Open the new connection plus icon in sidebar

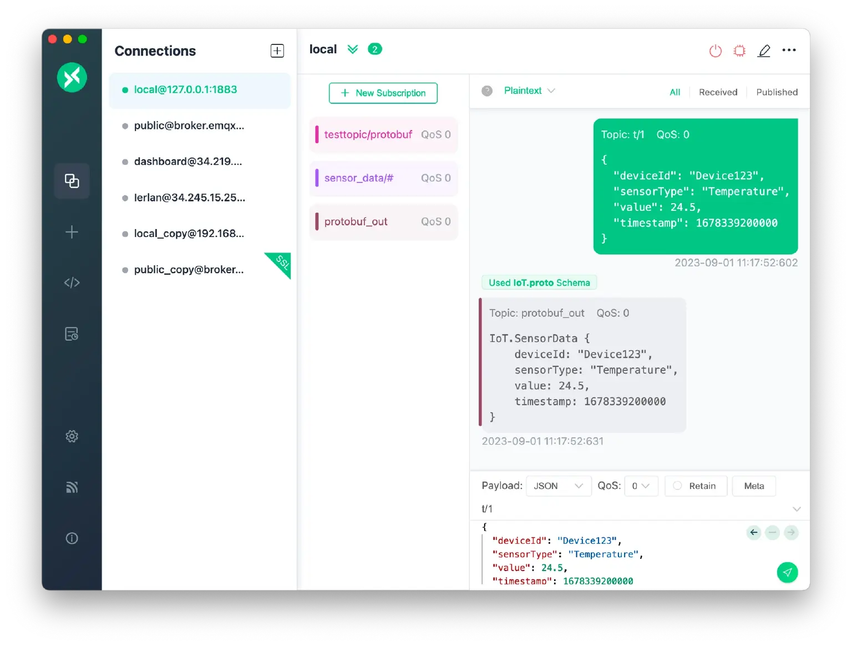(x=72, y=232)
